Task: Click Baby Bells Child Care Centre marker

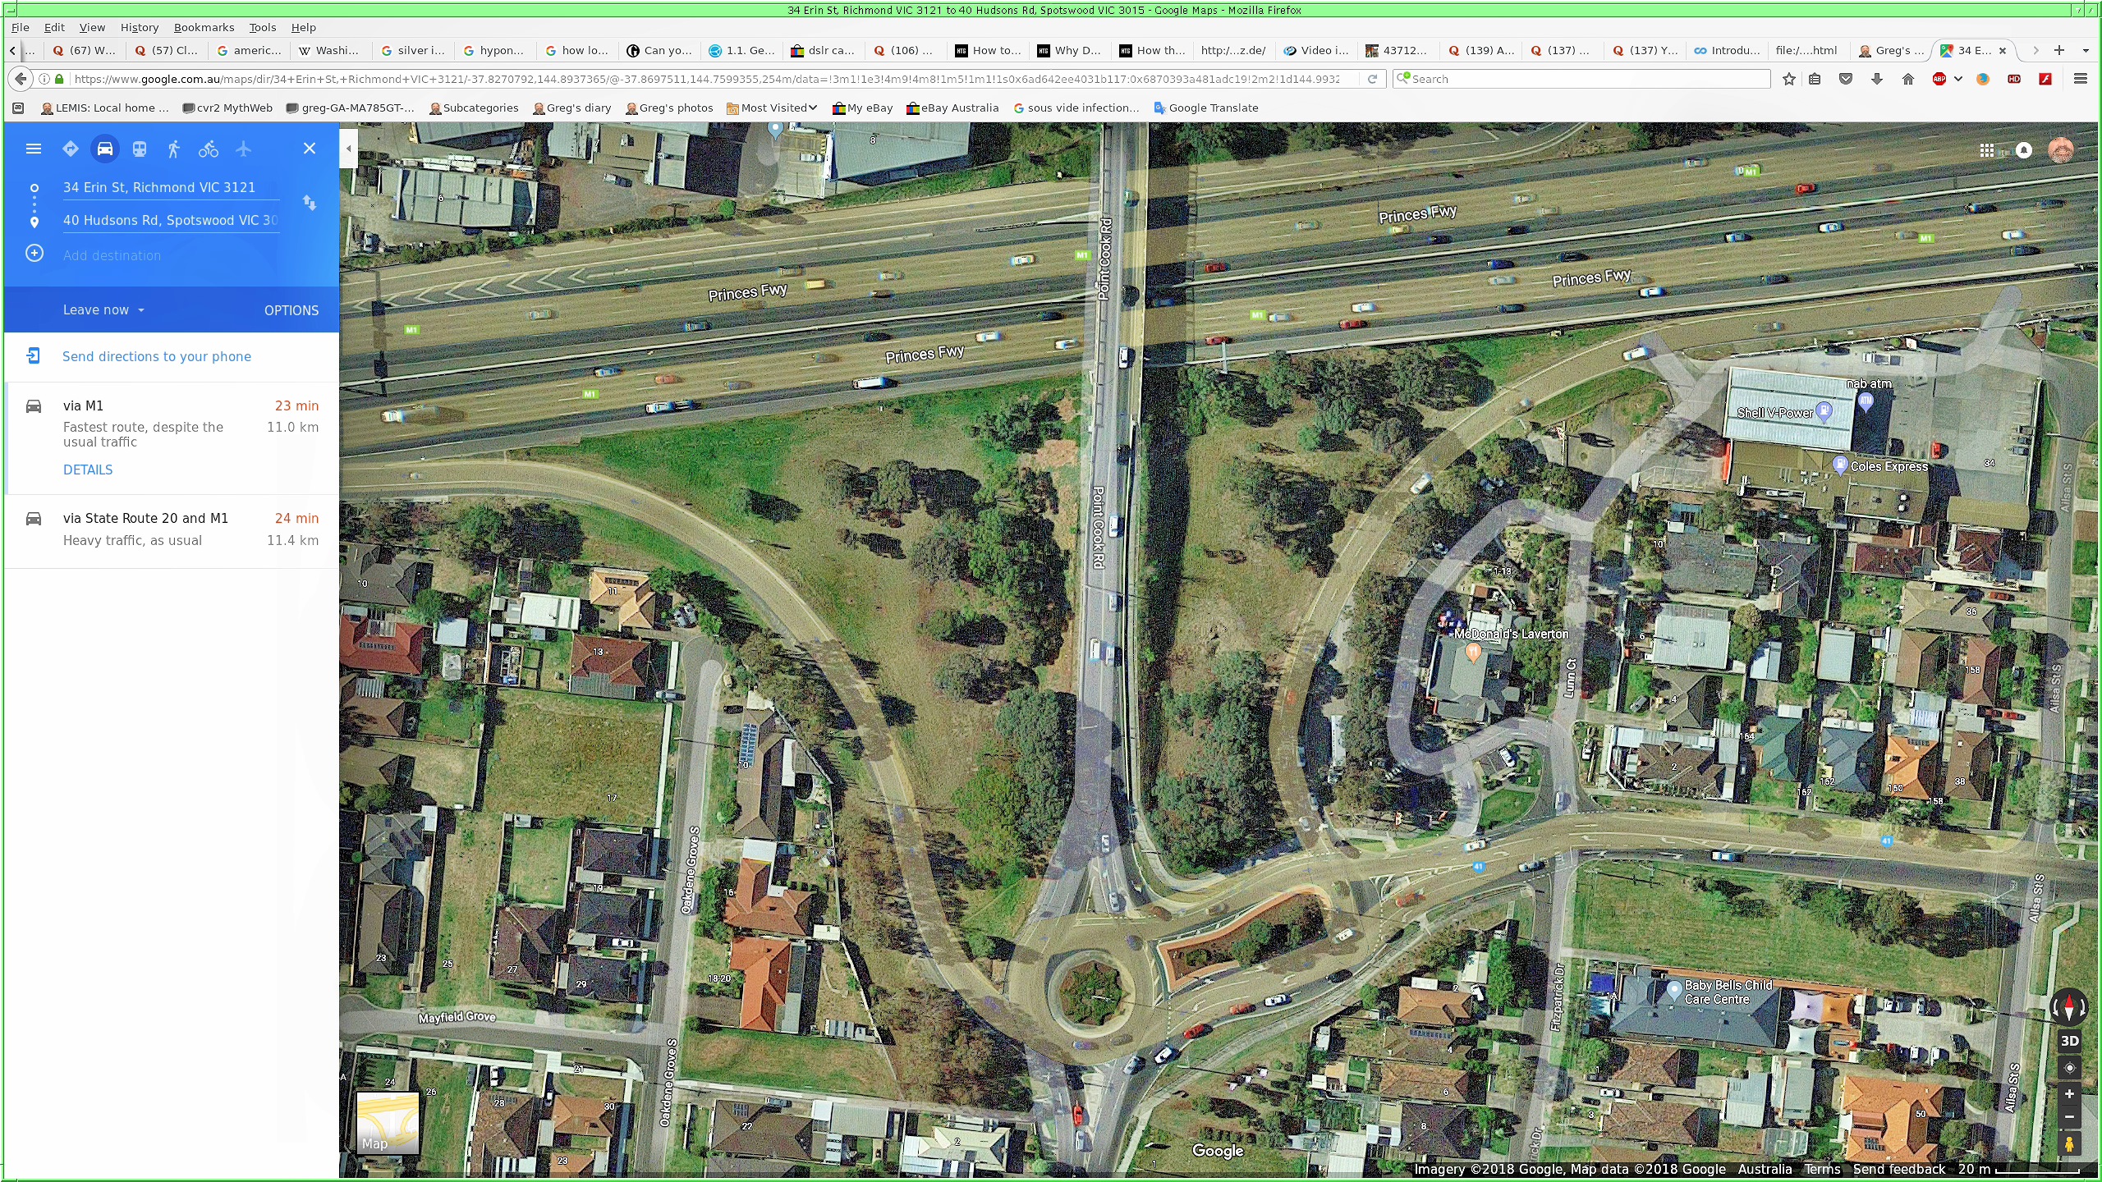Action: pos(1673,990)
